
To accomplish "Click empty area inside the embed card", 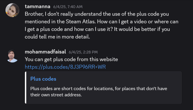I will (x=123, y=78).
